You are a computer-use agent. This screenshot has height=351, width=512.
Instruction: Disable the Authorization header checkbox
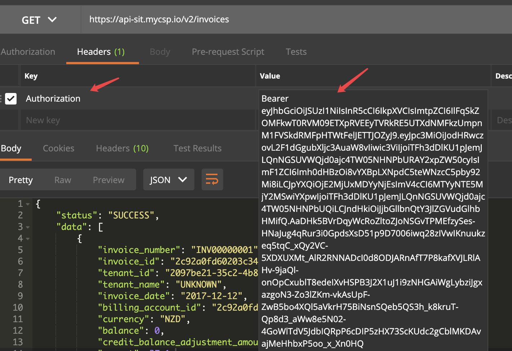[11, 98]
